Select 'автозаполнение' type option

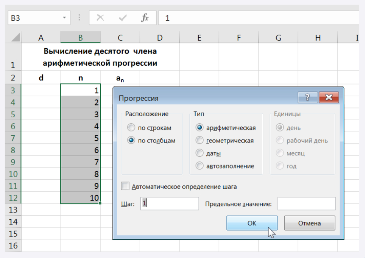[x=200, y=166]
